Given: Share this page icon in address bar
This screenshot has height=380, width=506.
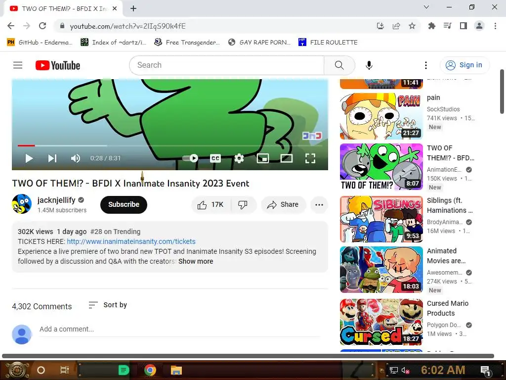Looking at the screenshot, I should click(396, 26).
